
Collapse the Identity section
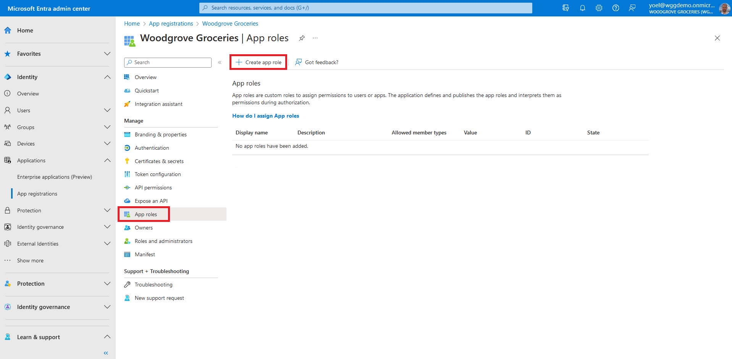pos(107,77)
